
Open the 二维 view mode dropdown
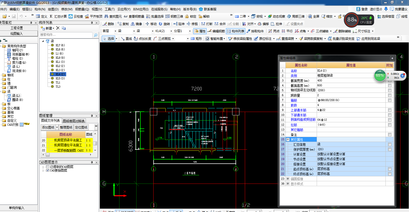(x=248, y=16)
